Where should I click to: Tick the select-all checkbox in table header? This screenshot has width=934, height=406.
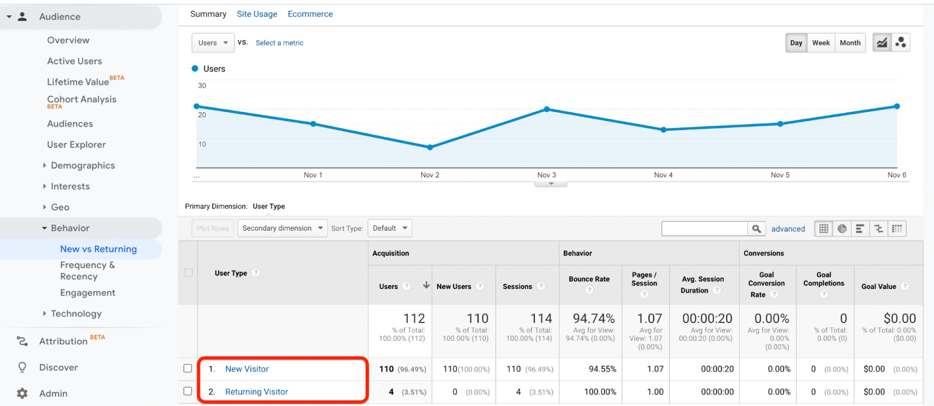(x=188, y=273)
